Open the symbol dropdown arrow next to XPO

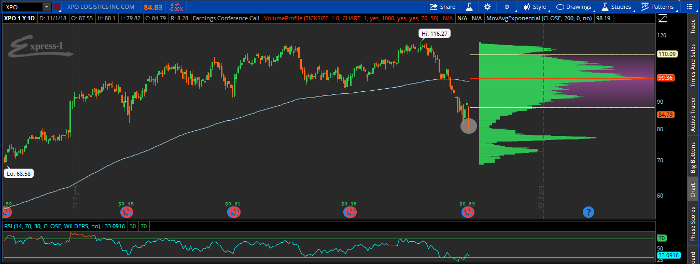[47, 7]
